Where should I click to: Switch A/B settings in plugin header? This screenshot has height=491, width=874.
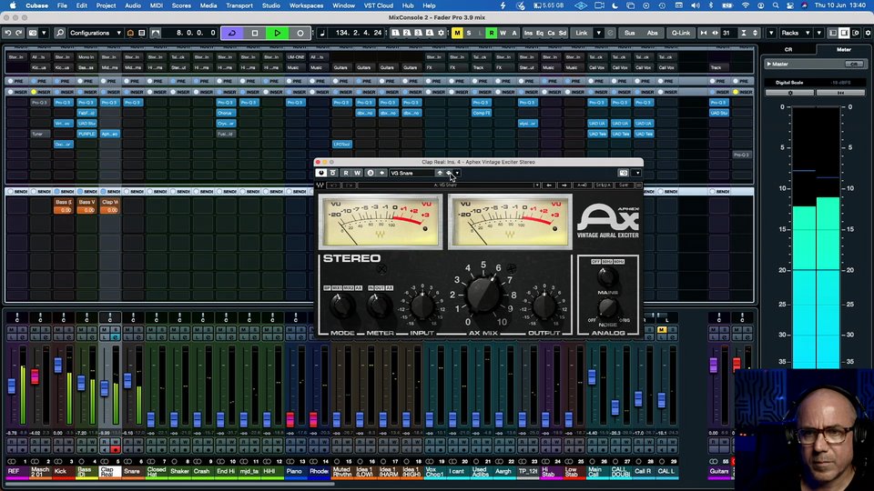click(x=370, y=173)
